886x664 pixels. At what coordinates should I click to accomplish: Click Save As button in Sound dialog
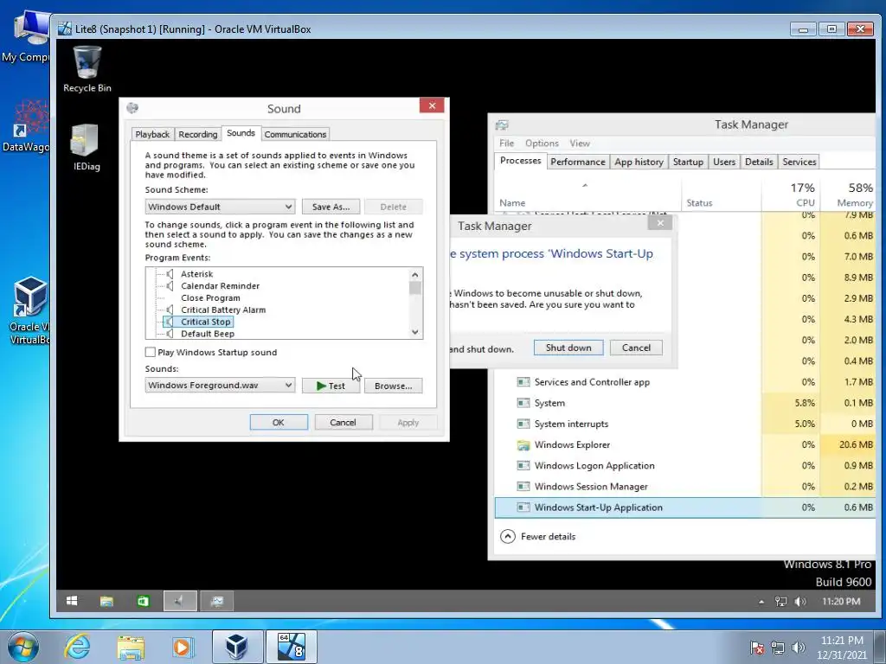pos(331,207)
